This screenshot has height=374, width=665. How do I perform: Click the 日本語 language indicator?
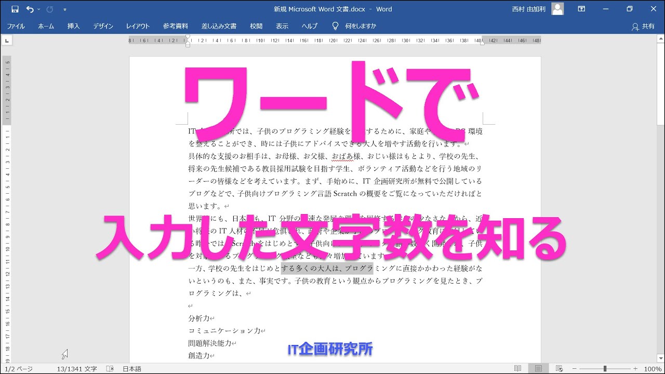click(131, 369)
